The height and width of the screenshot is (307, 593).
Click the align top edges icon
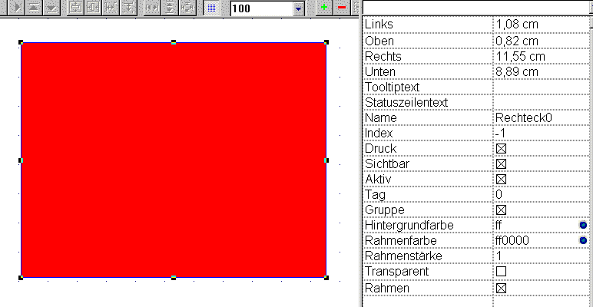[x=33, y=7]
